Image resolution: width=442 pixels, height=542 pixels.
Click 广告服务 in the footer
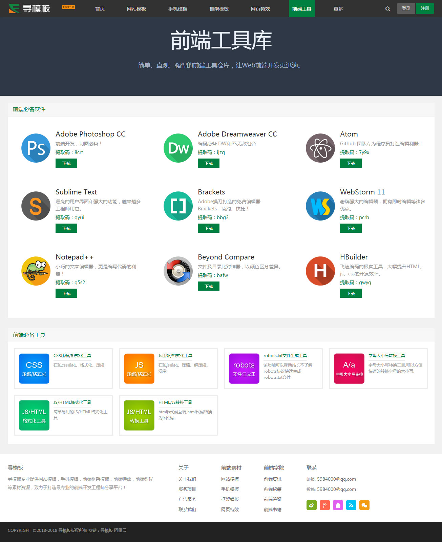[187, 499]
